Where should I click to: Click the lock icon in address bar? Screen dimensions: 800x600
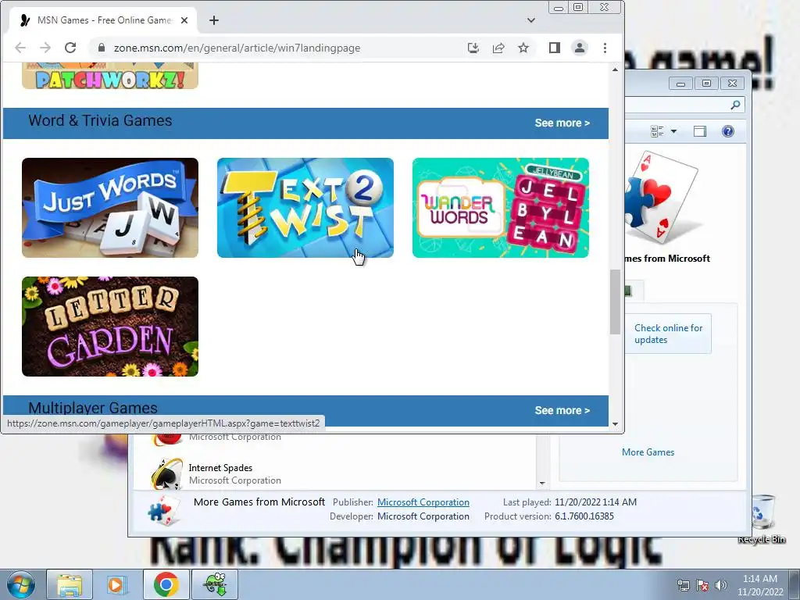pos(102,48)
